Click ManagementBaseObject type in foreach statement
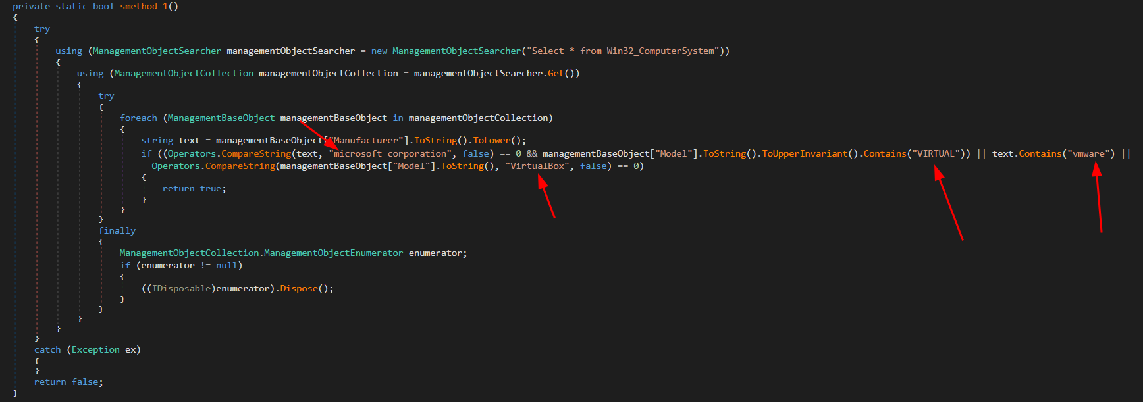This screenshot has width=1143, height=402. [221, 118]
